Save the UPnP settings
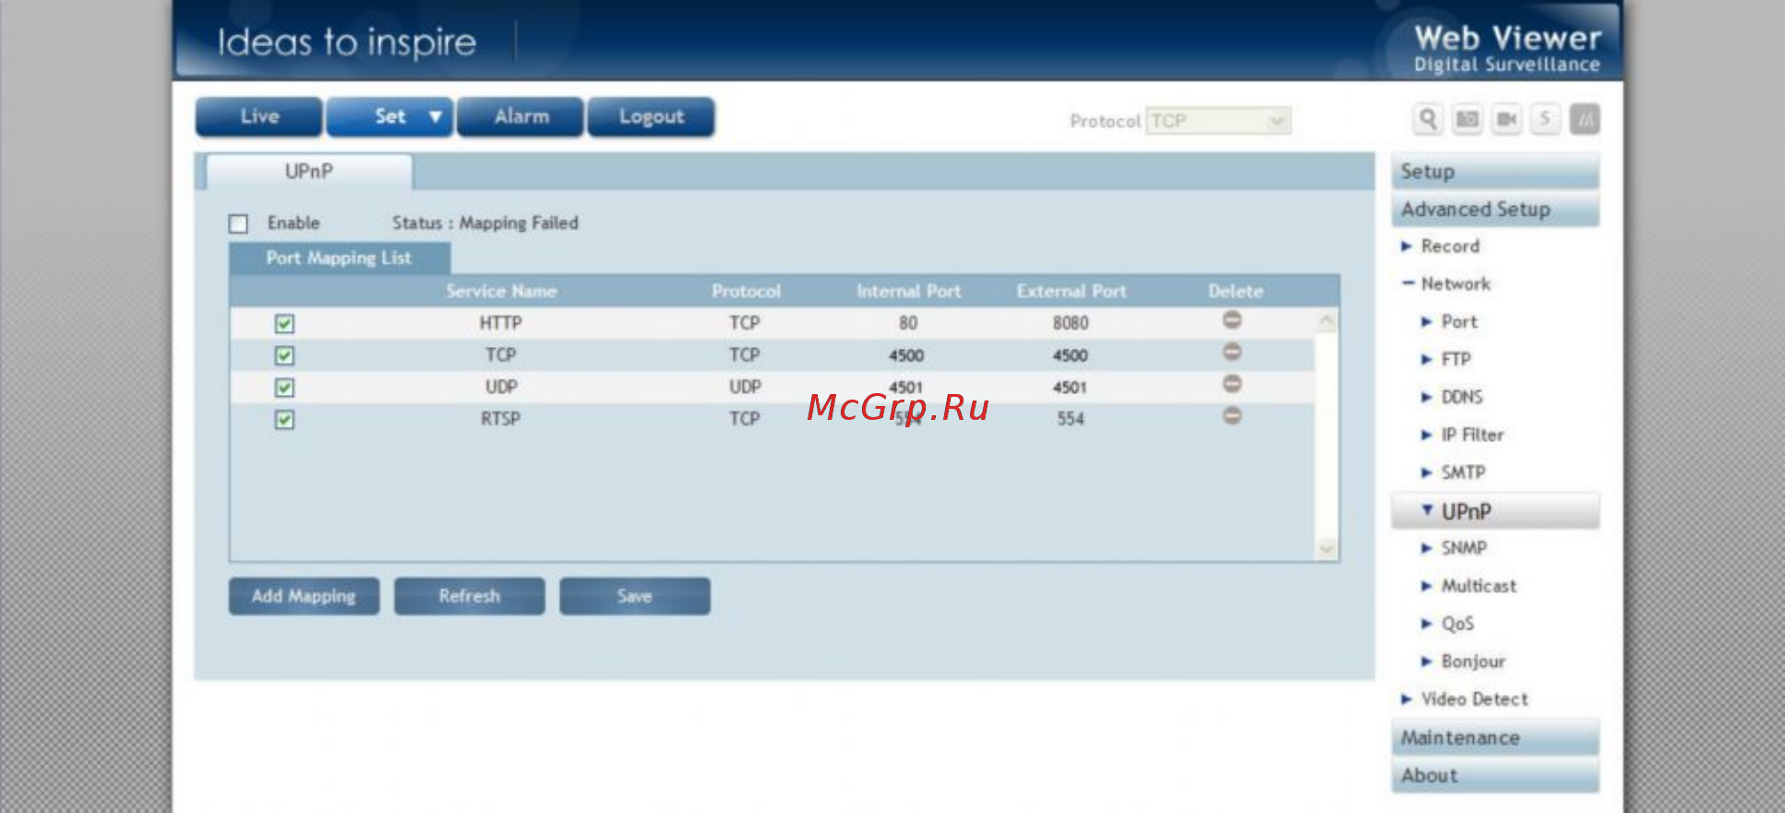Image resolution: width=1785 pixels, height=813 pixels. click(x=635, y=596)
